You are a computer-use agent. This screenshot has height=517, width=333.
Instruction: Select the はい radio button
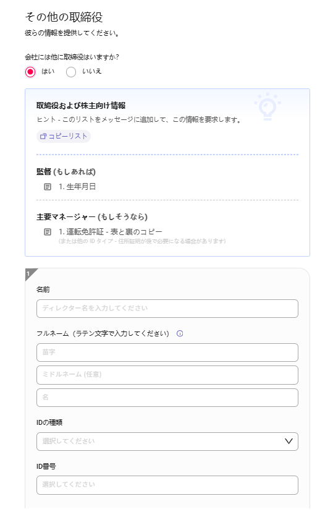point(30,72)
